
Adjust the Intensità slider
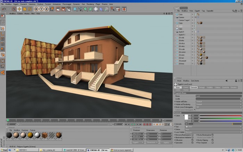(218, 124)
